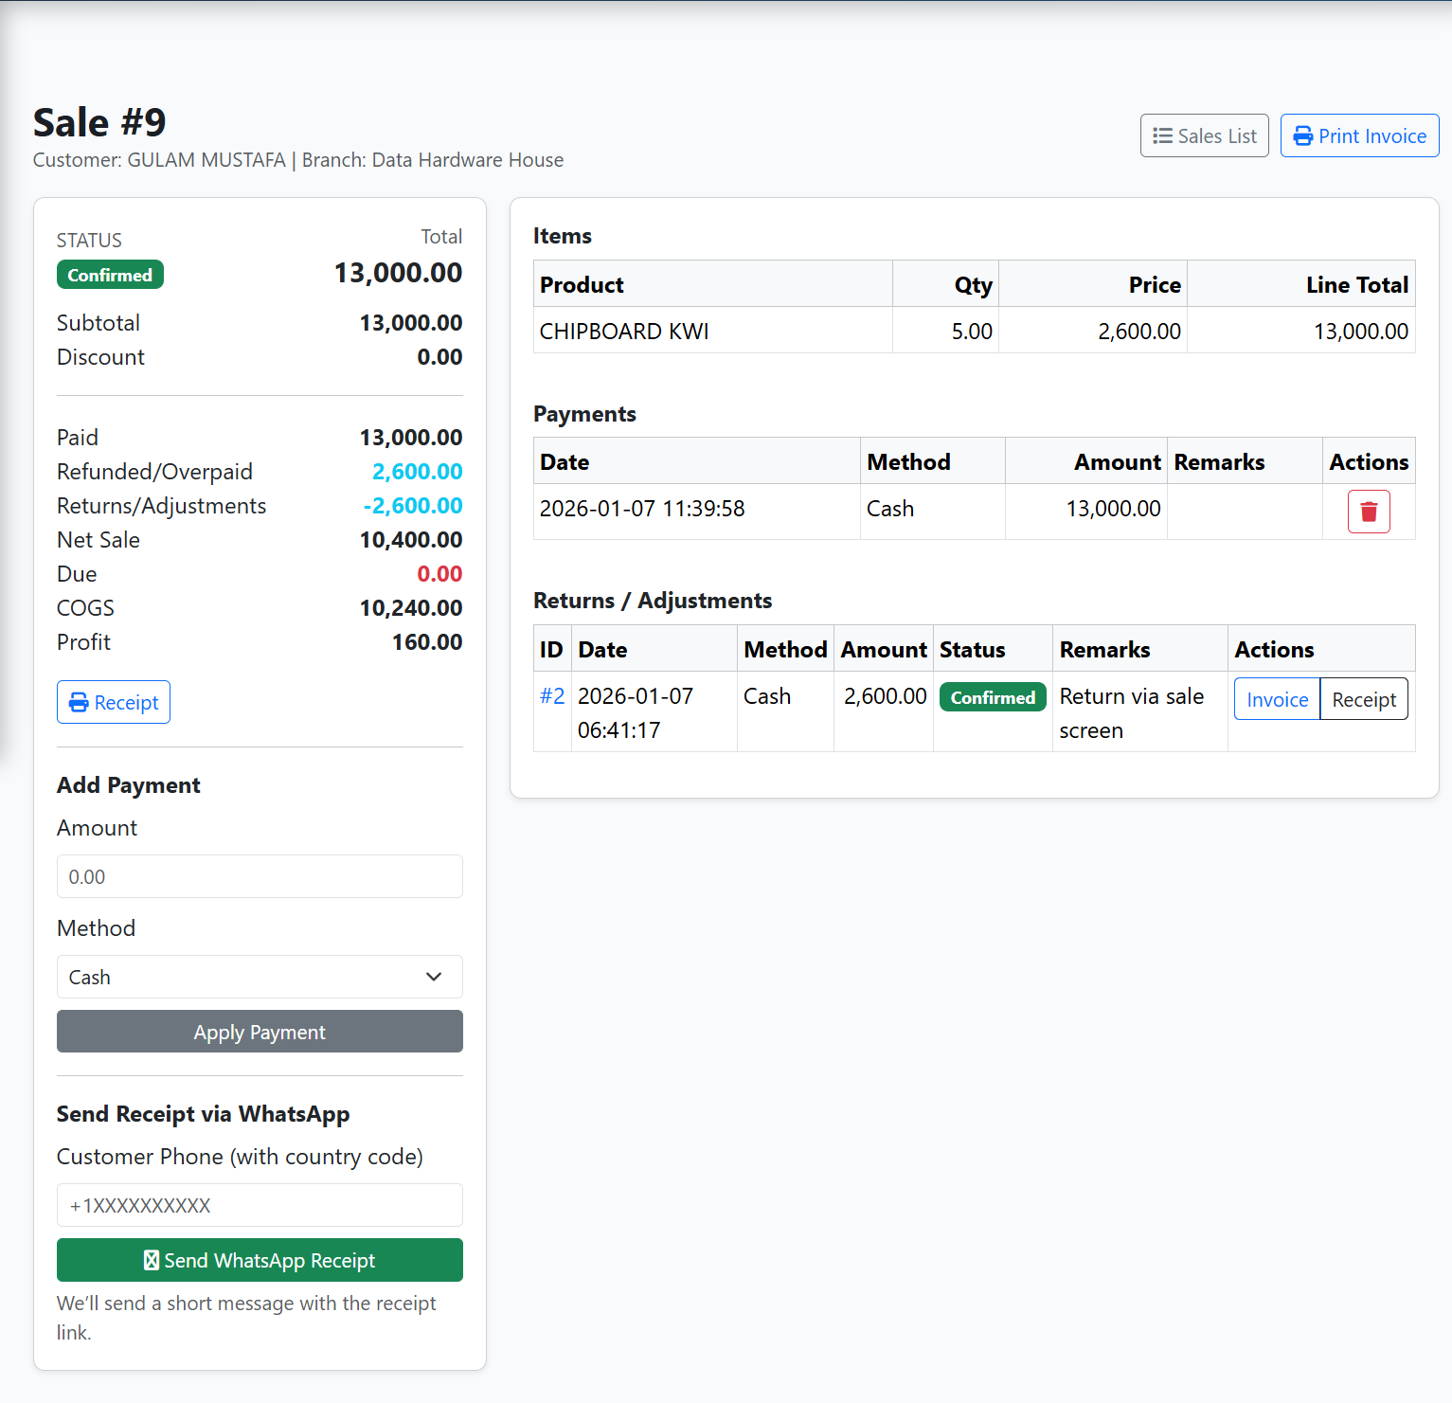Click the Confirmed badge on the return row

992,697
